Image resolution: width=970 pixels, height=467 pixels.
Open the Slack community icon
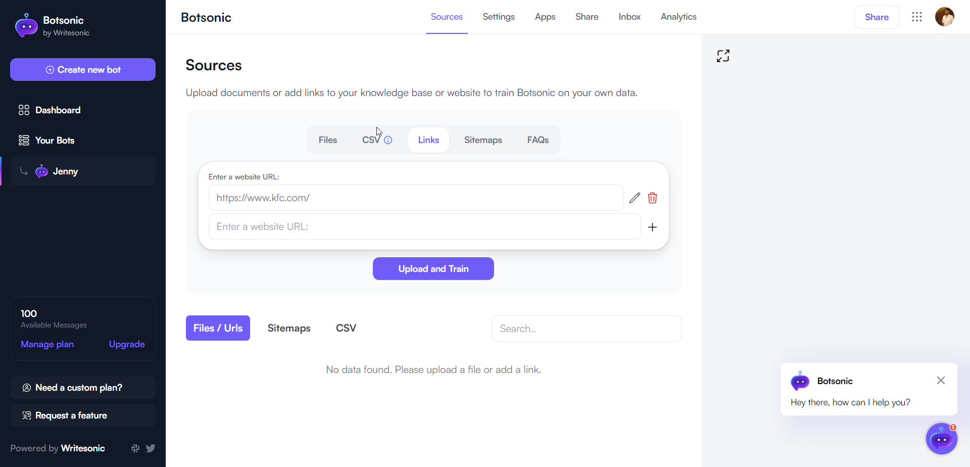point(135,448)
